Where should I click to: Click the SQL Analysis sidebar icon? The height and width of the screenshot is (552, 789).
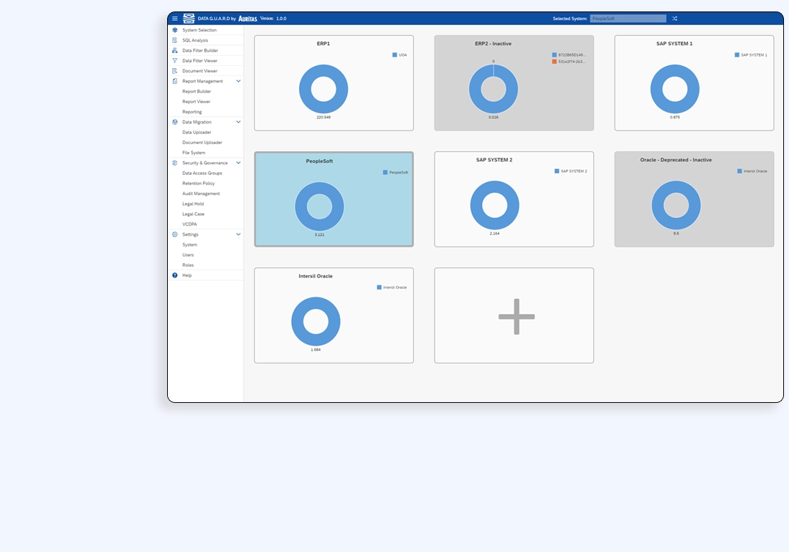[x=174, y=40]
